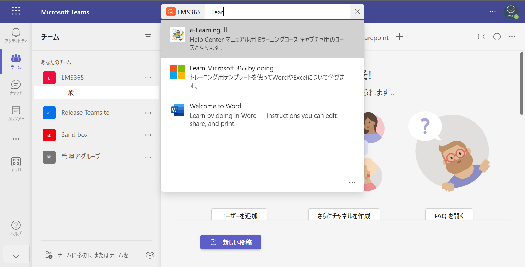Start a meeting with the video camera icon
This screenshot has width=525, height=267.
482,37
